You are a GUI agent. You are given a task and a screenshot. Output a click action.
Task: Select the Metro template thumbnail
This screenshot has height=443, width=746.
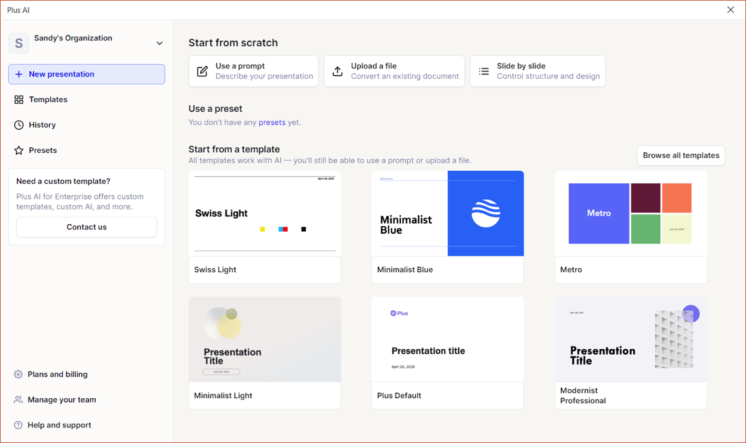(631, 213)
